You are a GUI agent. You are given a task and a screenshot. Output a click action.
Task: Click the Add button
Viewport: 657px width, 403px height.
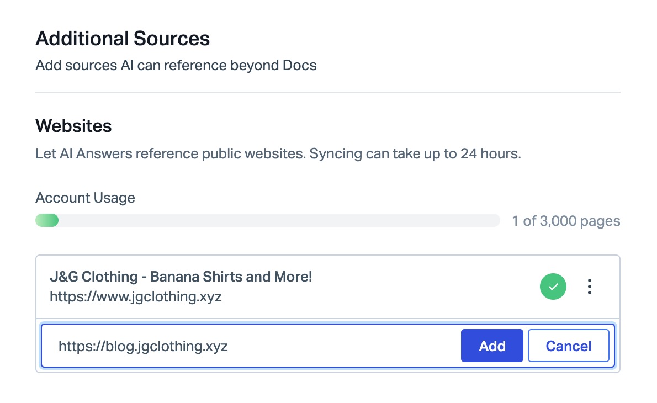coord(492,346)
